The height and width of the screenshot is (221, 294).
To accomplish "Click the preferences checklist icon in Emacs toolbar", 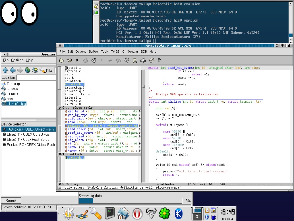I will 151,60.
